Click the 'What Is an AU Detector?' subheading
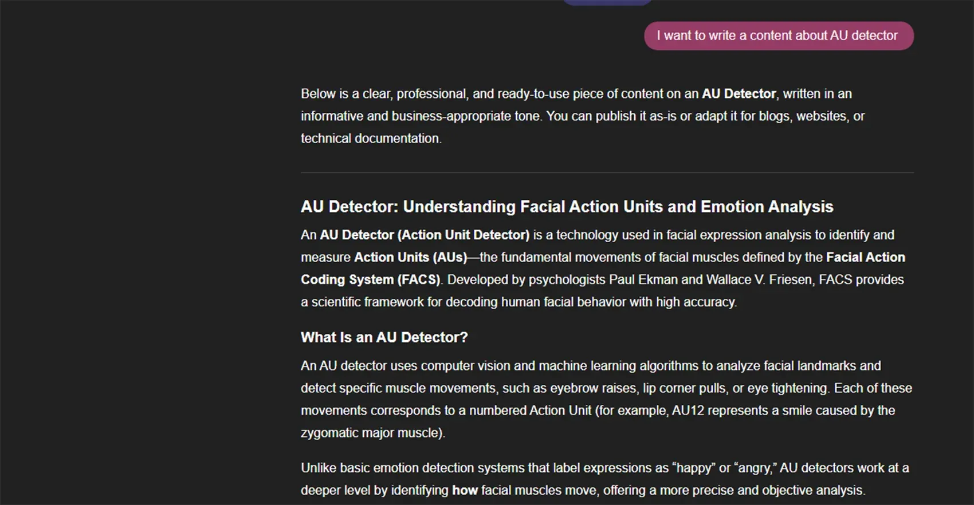Screen dimensions: 974x505 (384, 337)
